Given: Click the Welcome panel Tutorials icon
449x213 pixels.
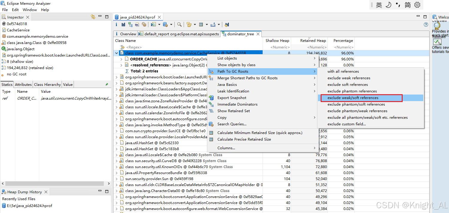Looking at the screenshot, I should click(x=437, y=42).
